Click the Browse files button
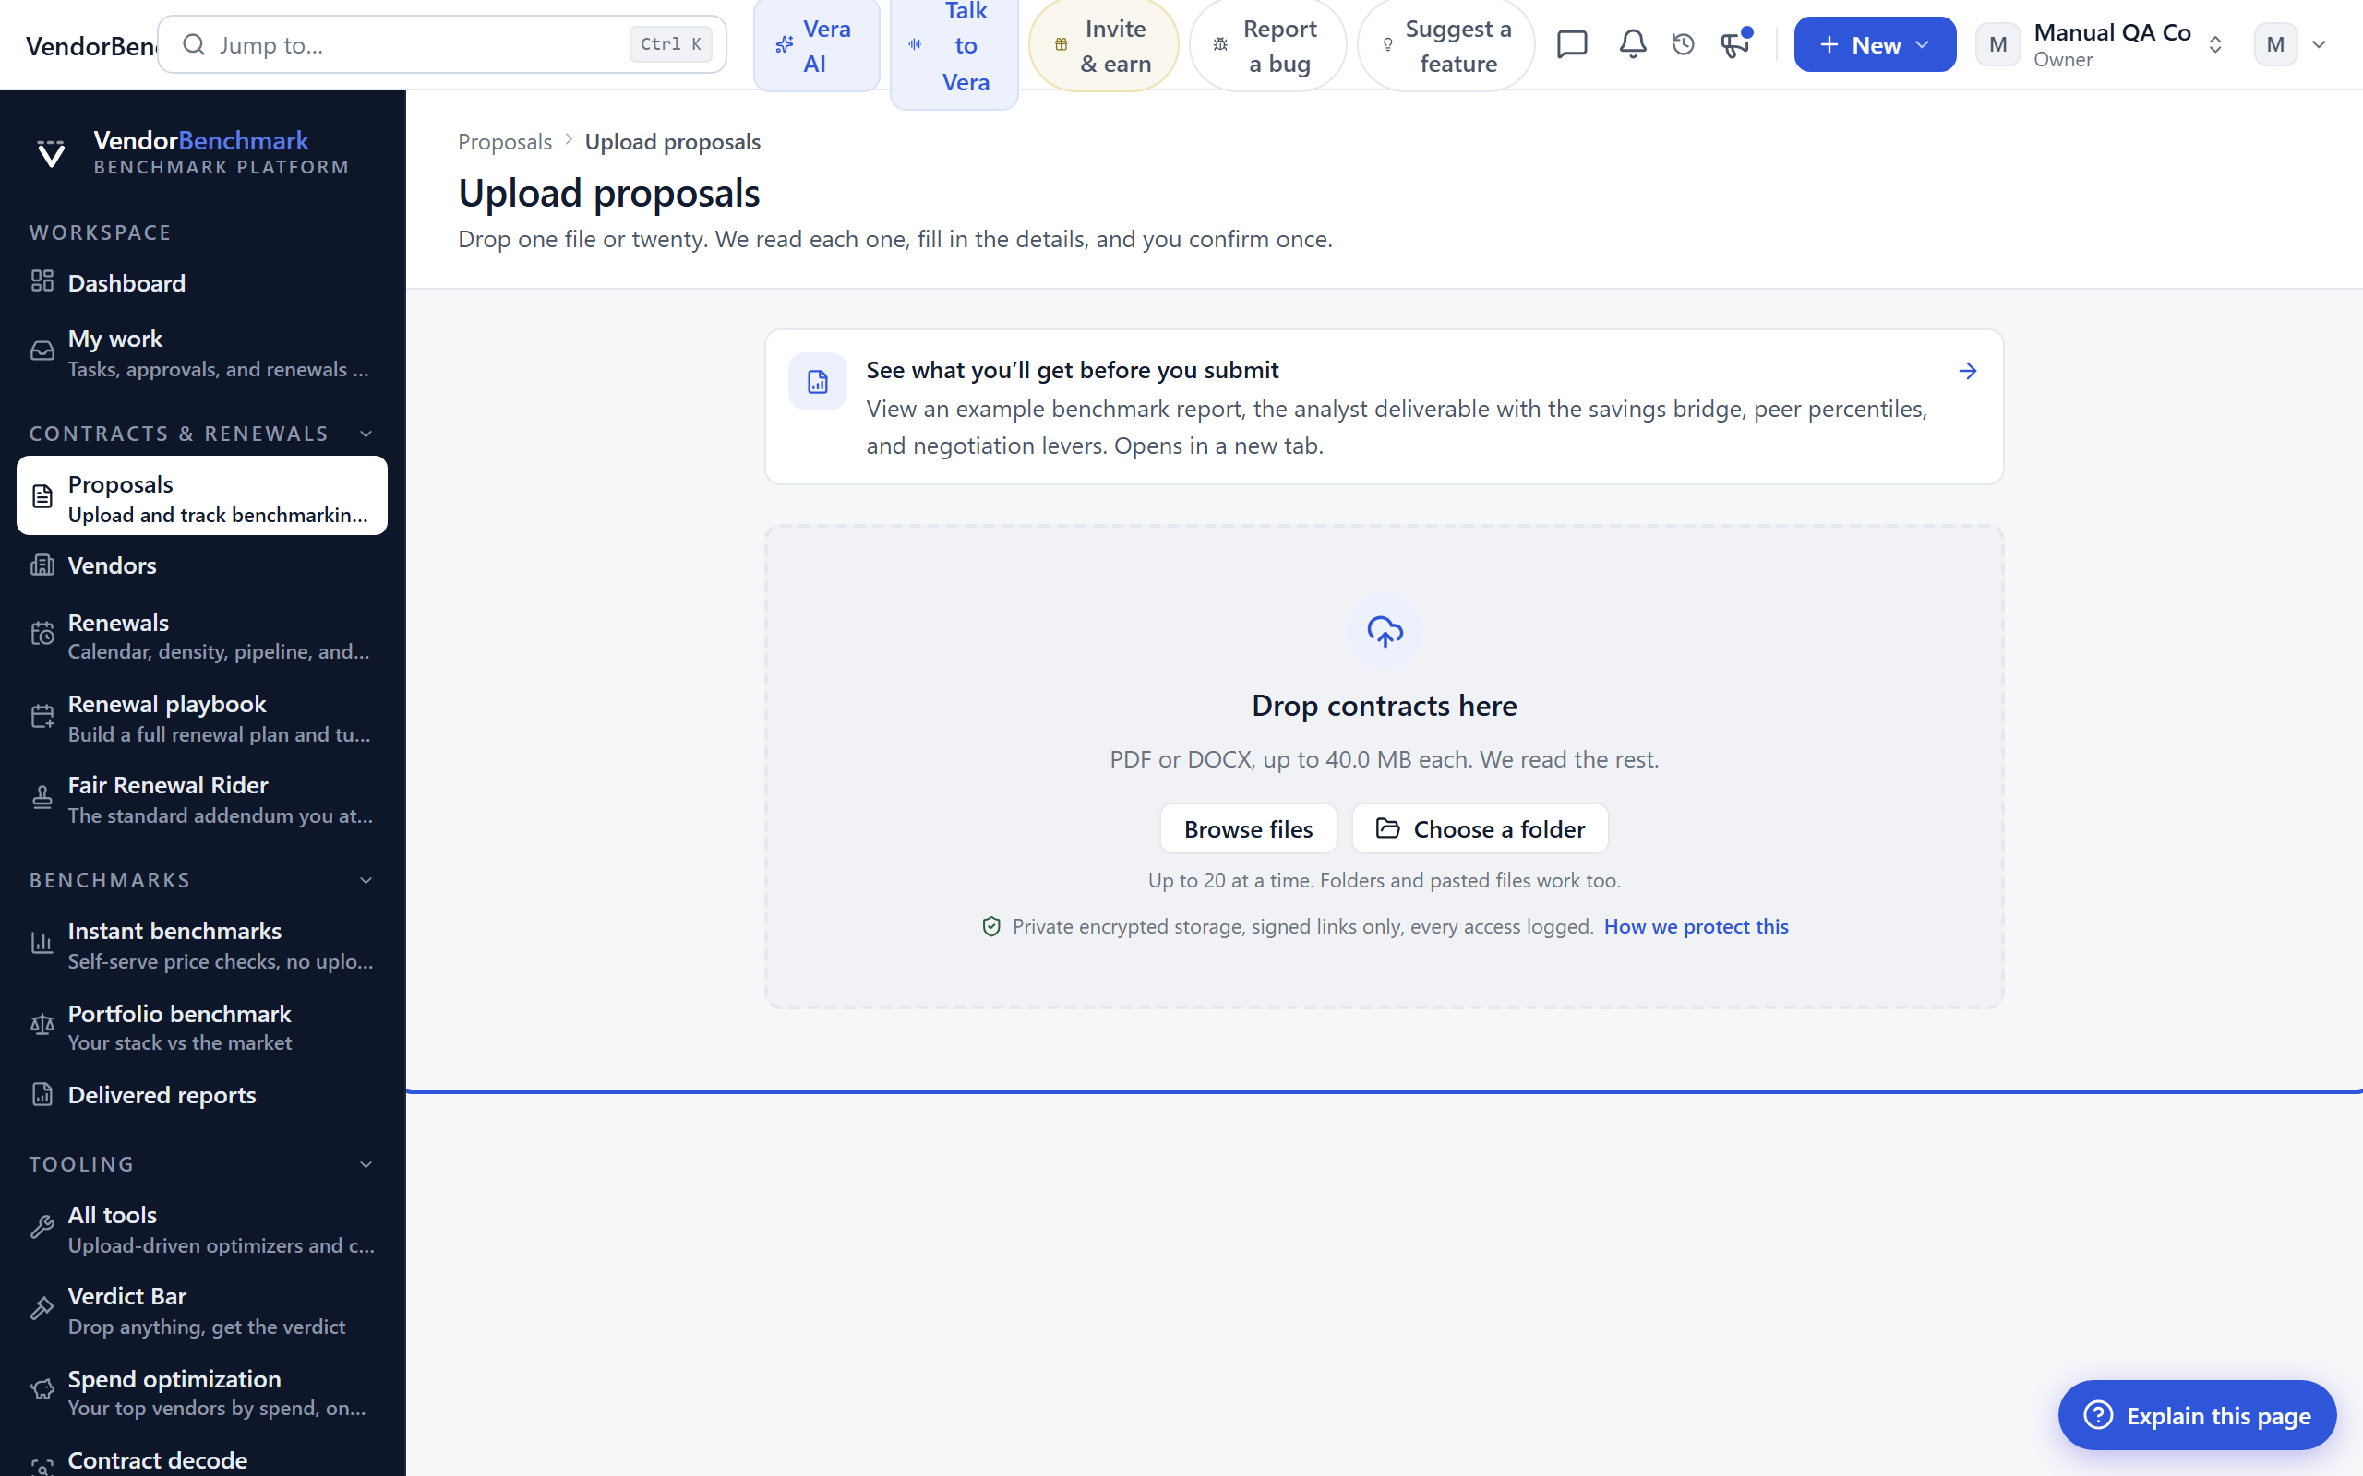 pyautogui.click(x=1248, y=828)
